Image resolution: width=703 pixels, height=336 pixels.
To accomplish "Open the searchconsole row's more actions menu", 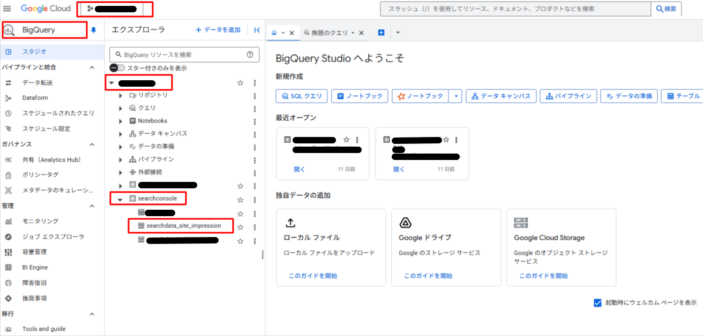I will coord(255,200).
